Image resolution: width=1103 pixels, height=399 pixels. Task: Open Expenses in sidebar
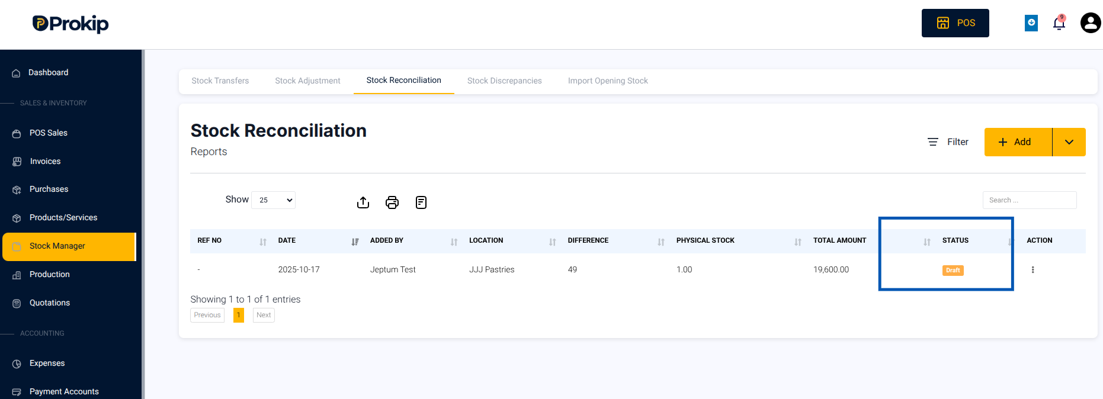(47, 363)
